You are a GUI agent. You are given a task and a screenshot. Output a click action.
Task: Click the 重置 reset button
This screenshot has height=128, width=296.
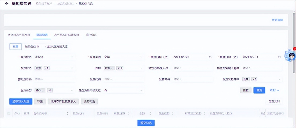[x=246, y=90]
